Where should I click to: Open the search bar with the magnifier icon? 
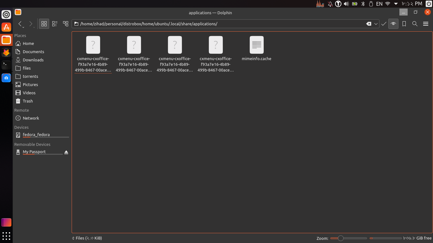(x=415, y=24)
